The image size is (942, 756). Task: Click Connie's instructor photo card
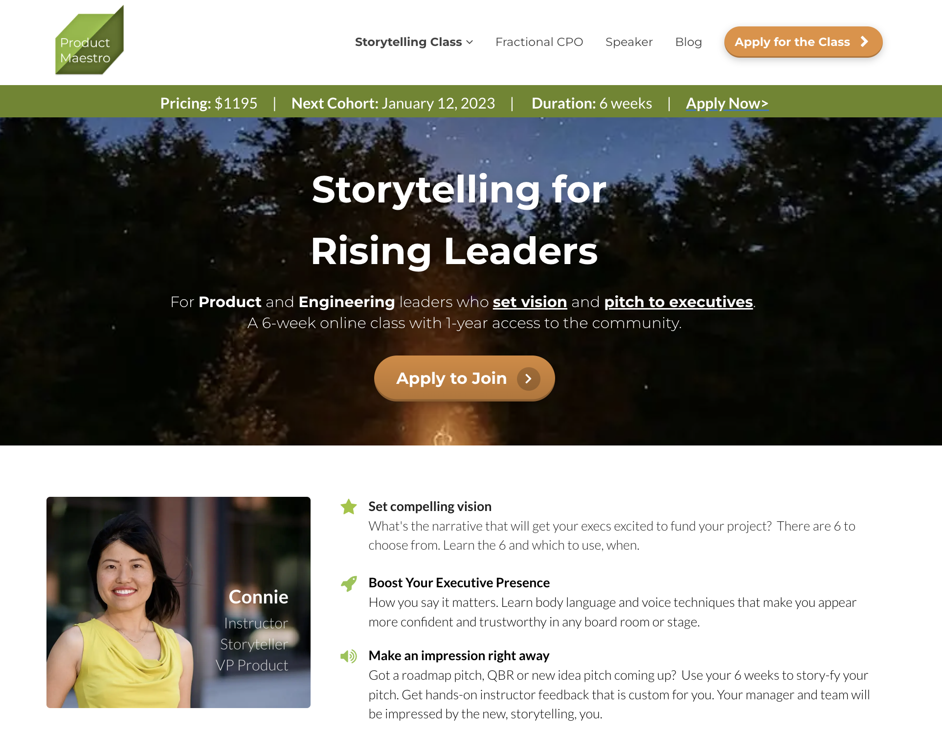(179, 602)
